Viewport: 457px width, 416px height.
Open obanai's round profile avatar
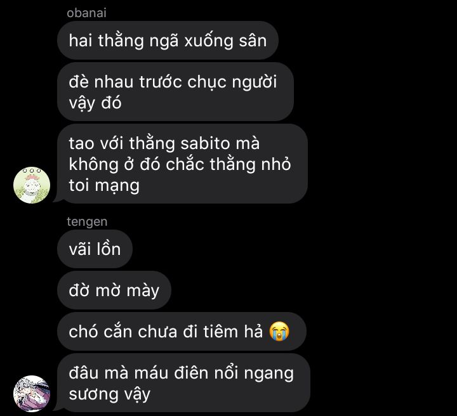tap(32, 185)
